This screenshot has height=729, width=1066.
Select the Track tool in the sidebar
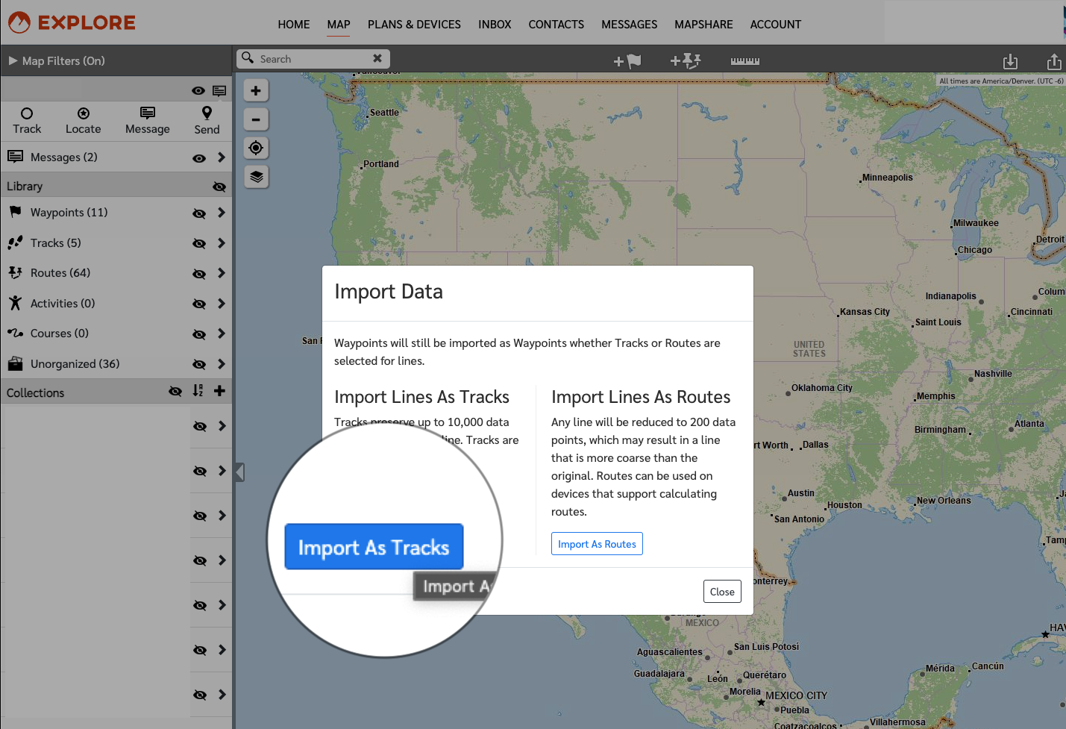[x=27, y=120]
